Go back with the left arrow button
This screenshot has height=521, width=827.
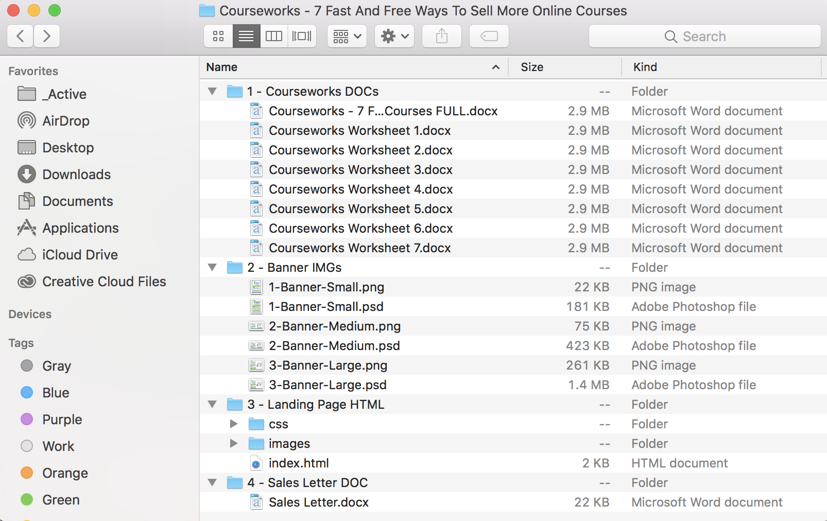pos(21,36)
